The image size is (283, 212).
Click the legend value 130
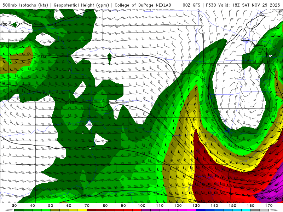196,206
